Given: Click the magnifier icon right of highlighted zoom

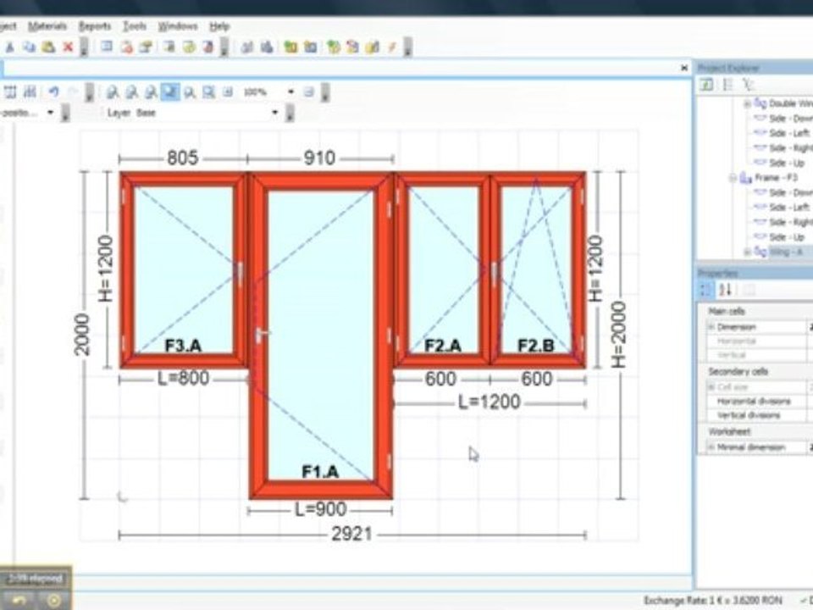Looking at the screenshot, I should (x=189, y=92).
